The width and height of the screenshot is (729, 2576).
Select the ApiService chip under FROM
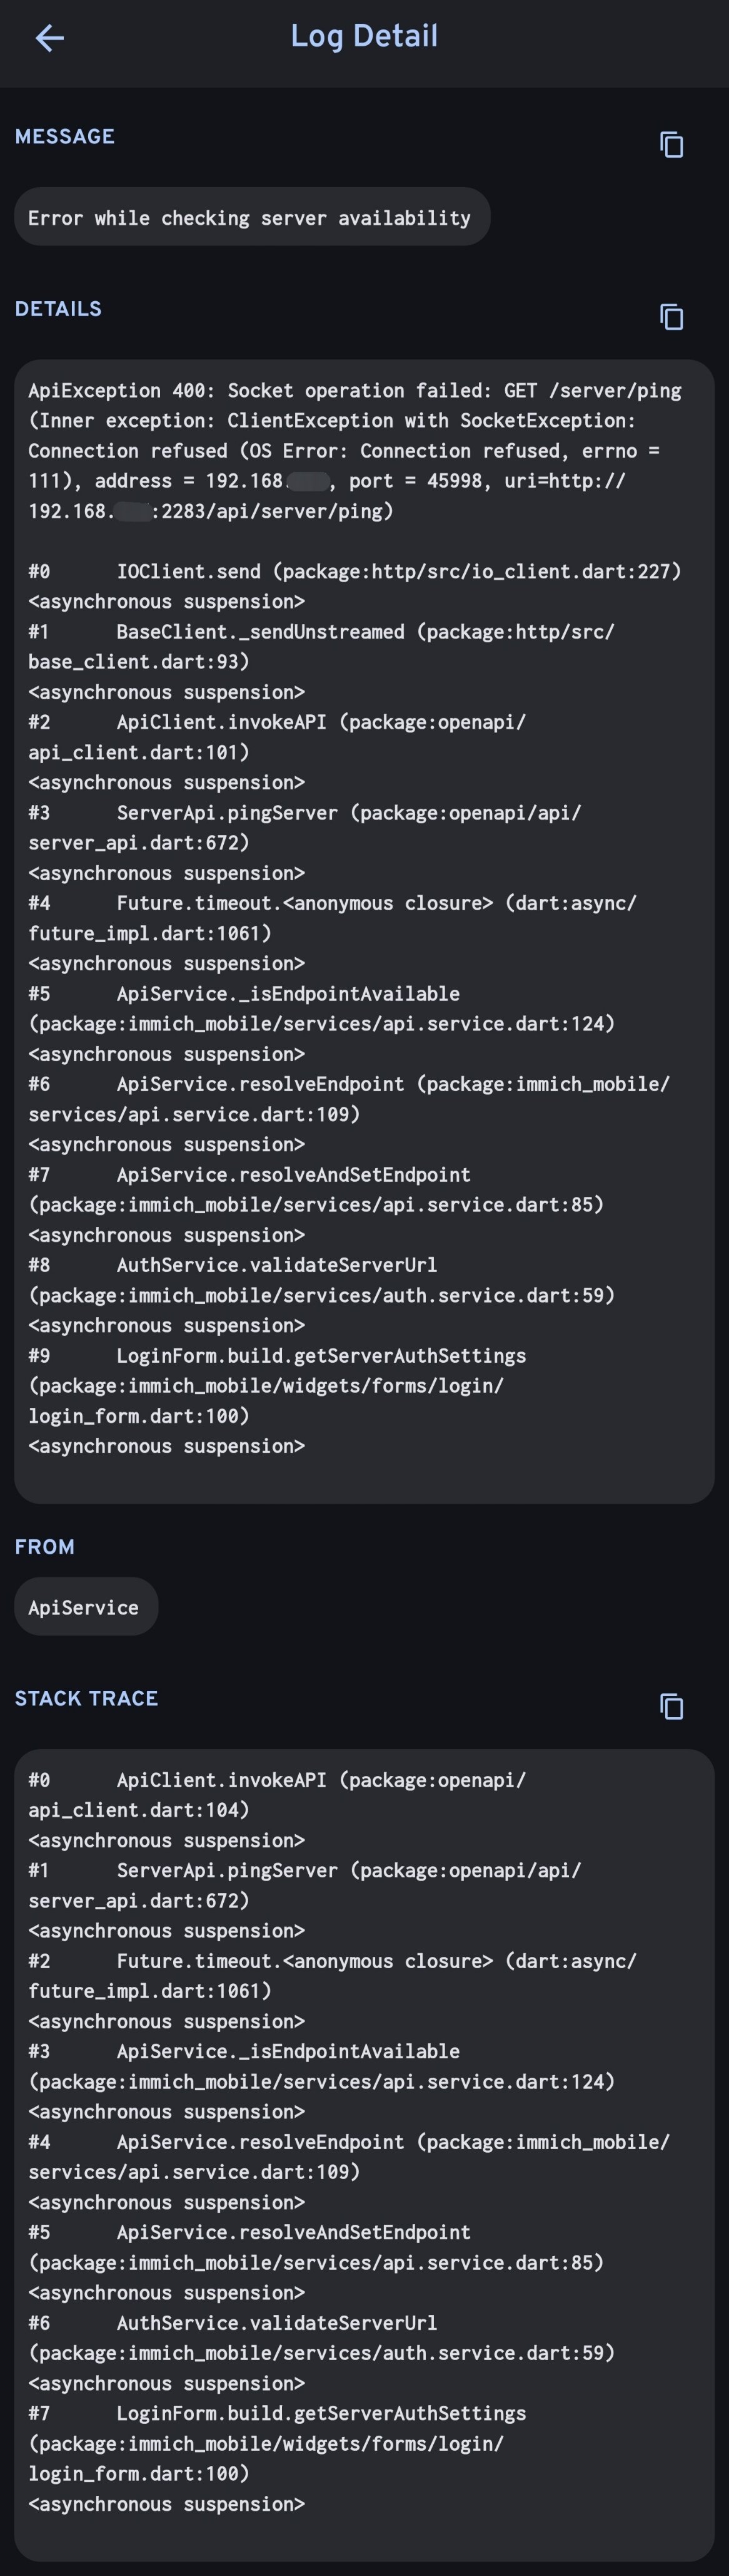click(86, 1607)
